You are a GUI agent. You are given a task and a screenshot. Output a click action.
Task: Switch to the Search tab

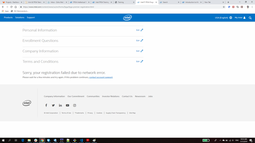coord(169,2)
